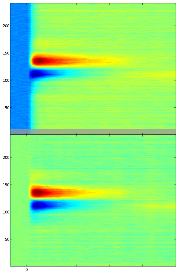This screenshot has height=274, width=182.
Task: Click the 200 tick label of upper heatmap
Action: [x=6, y=26]
